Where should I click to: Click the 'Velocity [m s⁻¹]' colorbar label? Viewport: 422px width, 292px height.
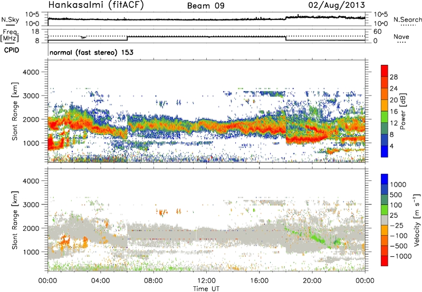[417, 220]
